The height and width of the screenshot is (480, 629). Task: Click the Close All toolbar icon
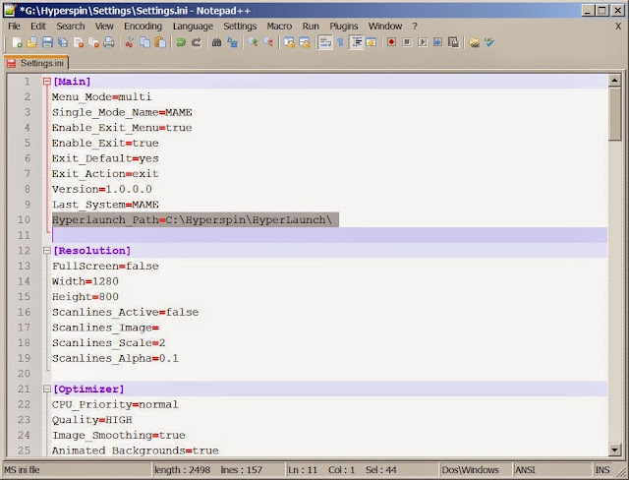point(93,42)
